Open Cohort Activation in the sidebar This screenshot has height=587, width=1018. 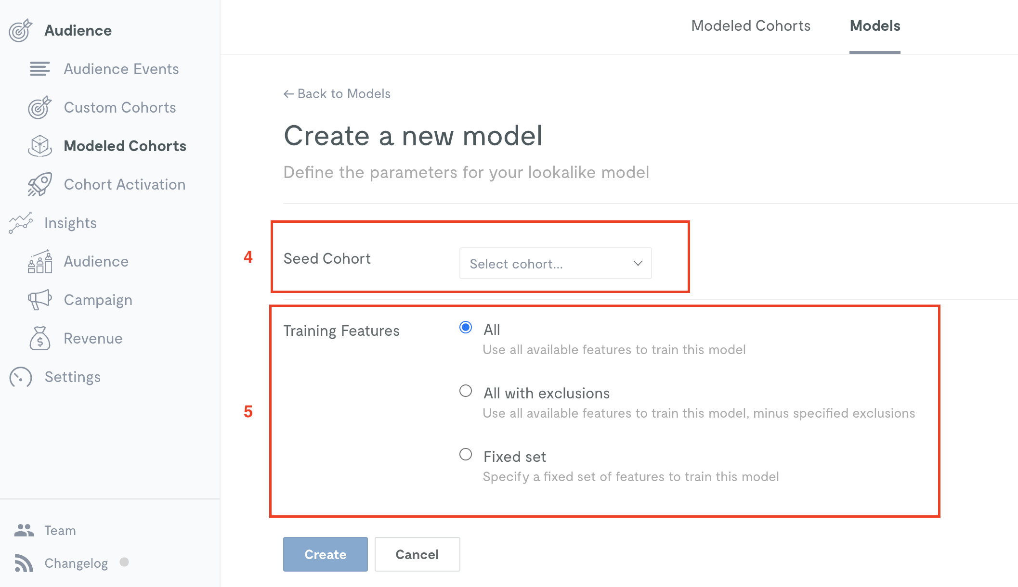(x=125, y=184)
